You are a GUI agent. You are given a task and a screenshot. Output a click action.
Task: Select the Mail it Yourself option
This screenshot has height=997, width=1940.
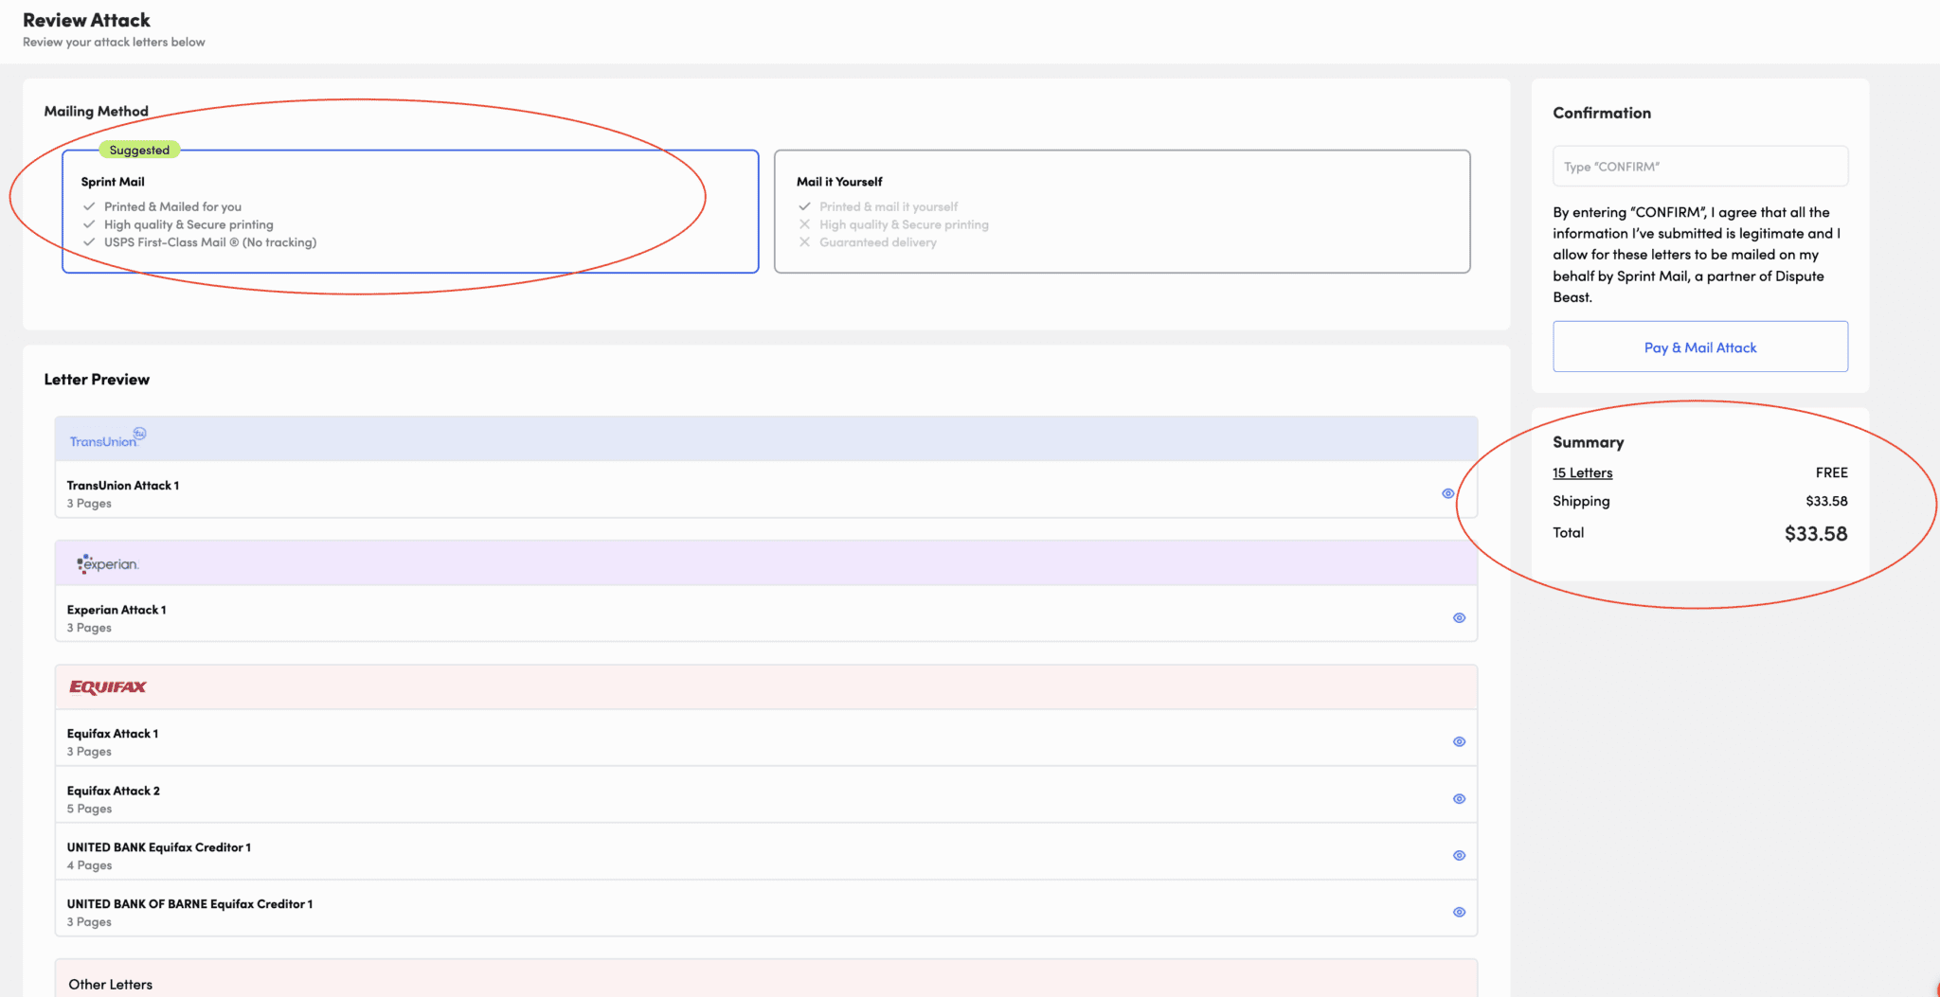click(x=1122, y=210)
